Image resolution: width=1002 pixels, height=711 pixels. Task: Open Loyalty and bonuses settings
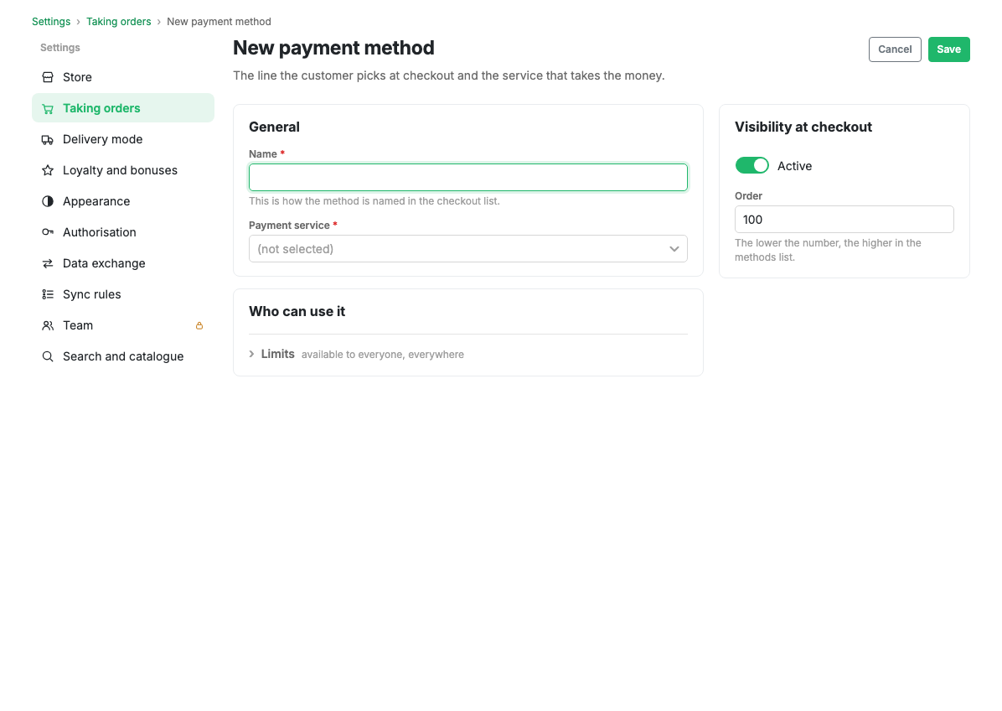point(123,171)
